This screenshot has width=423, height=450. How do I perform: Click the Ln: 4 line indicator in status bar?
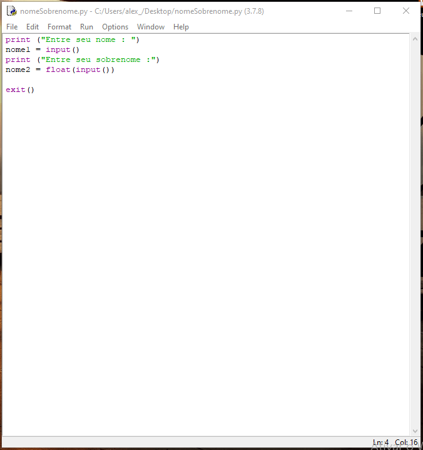coord(380,442)
